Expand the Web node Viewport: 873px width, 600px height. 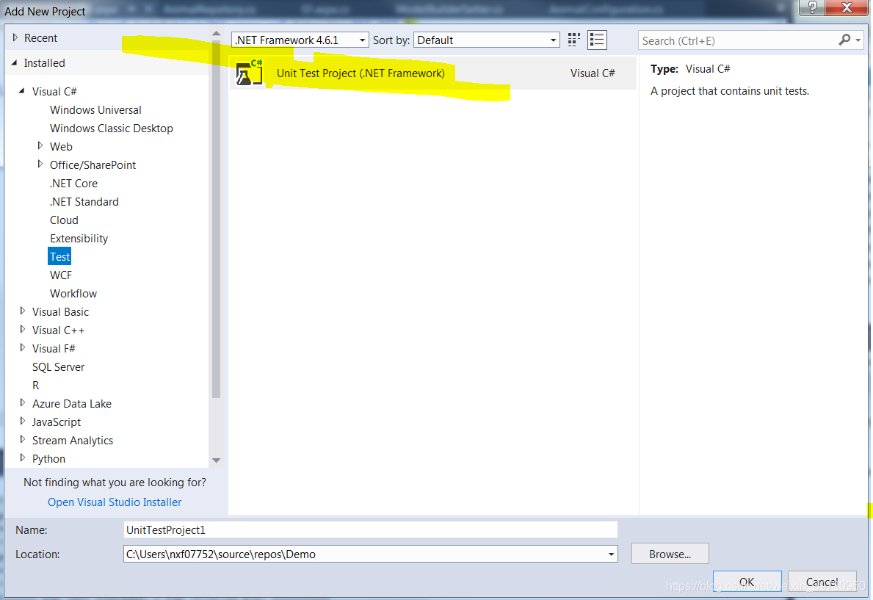(x=40, y=145)
